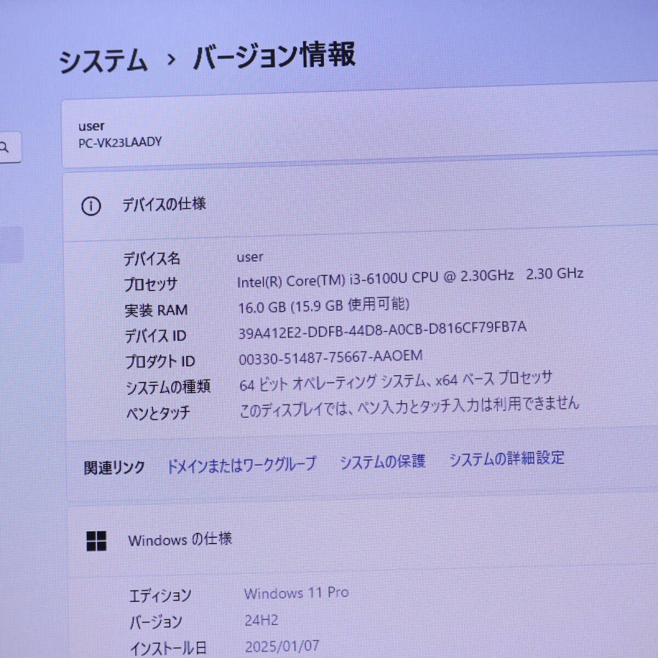Click the インストール日 label
The image size is (658, 658).
pos(168,649)
